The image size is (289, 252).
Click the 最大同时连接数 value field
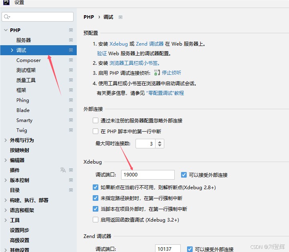(x=145, y=144)
